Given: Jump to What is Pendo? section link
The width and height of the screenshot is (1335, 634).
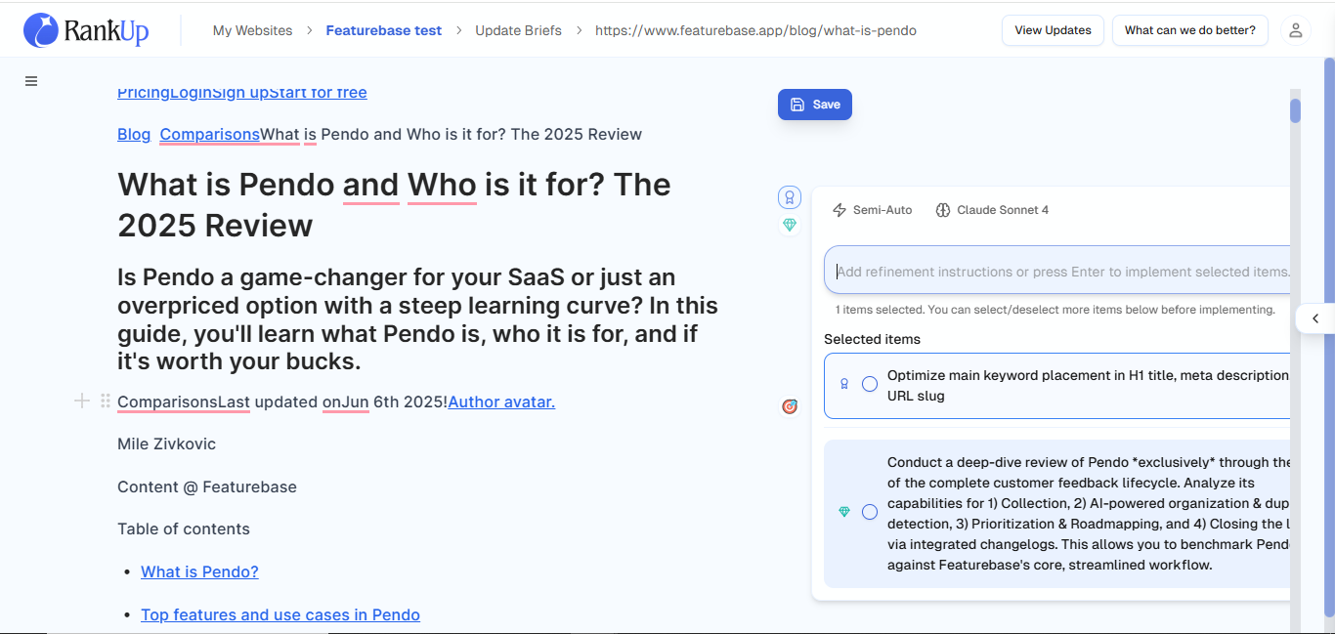Looking at the screenshot, I should 199,571.
